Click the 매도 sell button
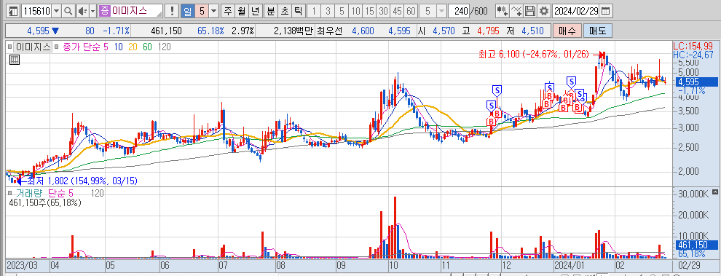 click(598, 31)
